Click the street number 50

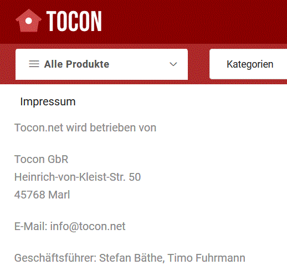[x=135, y=177]
